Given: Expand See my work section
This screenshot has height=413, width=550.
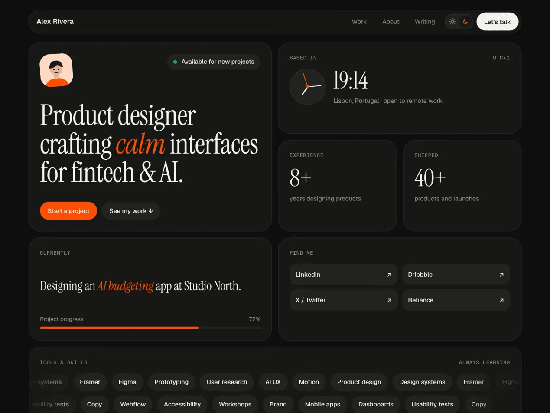Looking at the screenshot, I should click(x=131, y=211).
